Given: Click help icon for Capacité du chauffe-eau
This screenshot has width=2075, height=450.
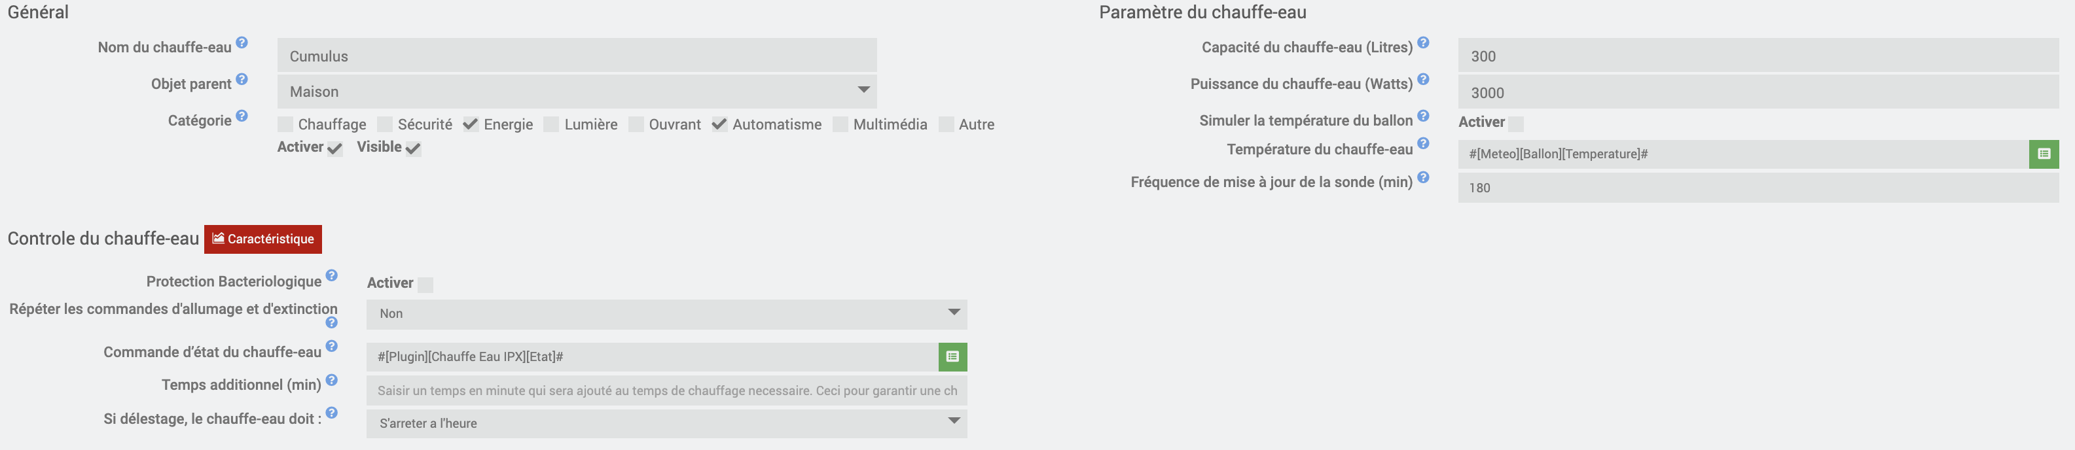Looking at the screenshot, I should click(1423, 43).
